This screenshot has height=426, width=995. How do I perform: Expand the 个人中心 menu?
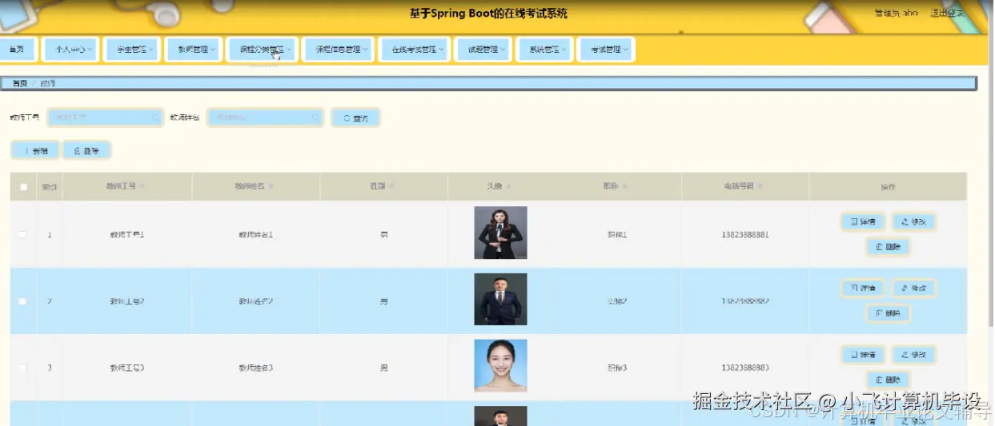pos(70,50)
